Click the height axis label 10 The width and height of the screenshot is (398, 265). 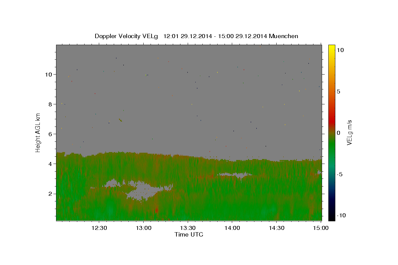point(49,74)
